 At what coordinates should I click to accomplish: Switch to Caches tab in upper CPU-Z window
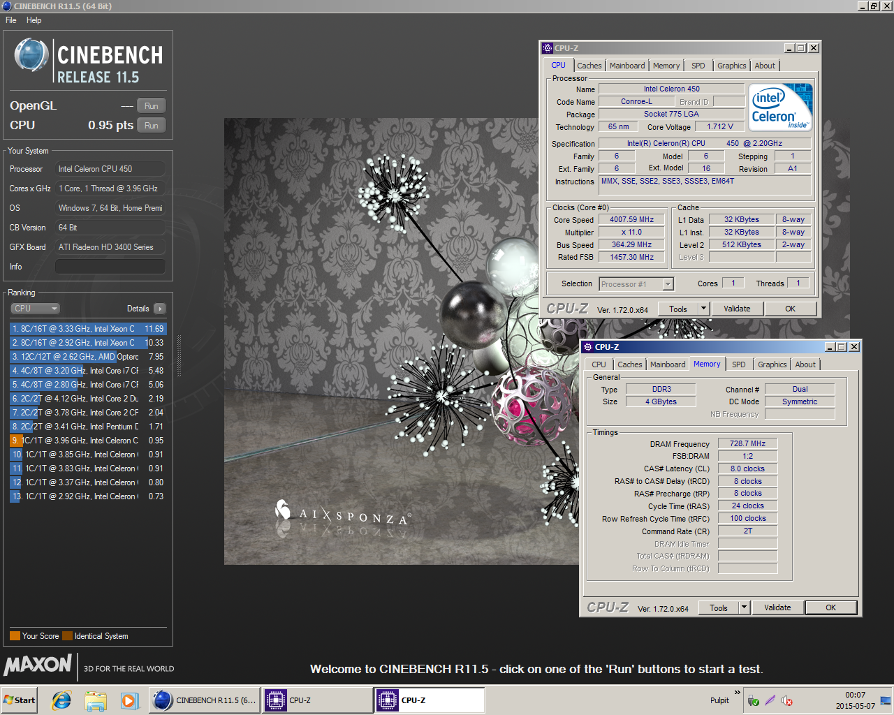point(589,66)
